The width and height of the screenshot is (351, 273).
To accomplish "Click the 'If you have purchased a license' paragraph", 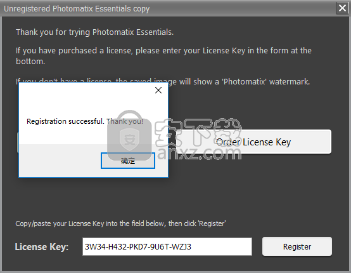I will point(163,56).
